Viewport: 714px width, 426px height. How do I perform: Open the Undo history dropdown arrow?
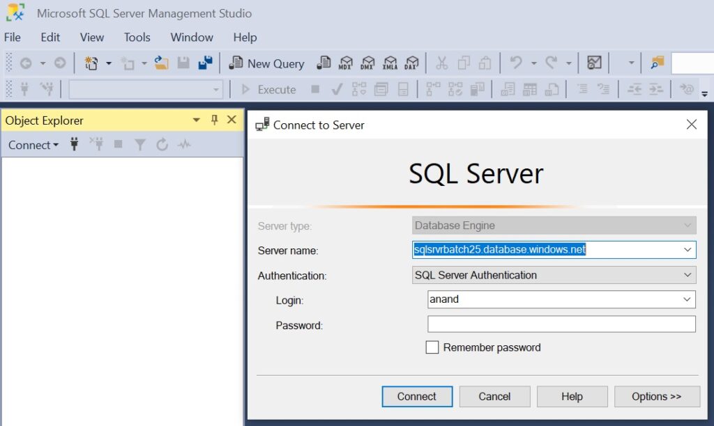(533, 63)
